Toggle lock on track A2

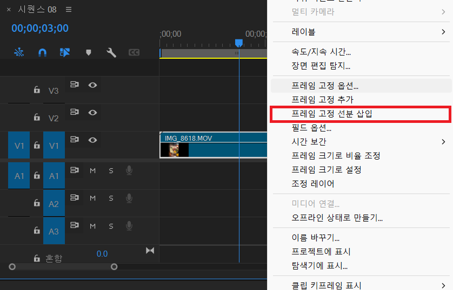pyautogui.click(x=37, y=203)
